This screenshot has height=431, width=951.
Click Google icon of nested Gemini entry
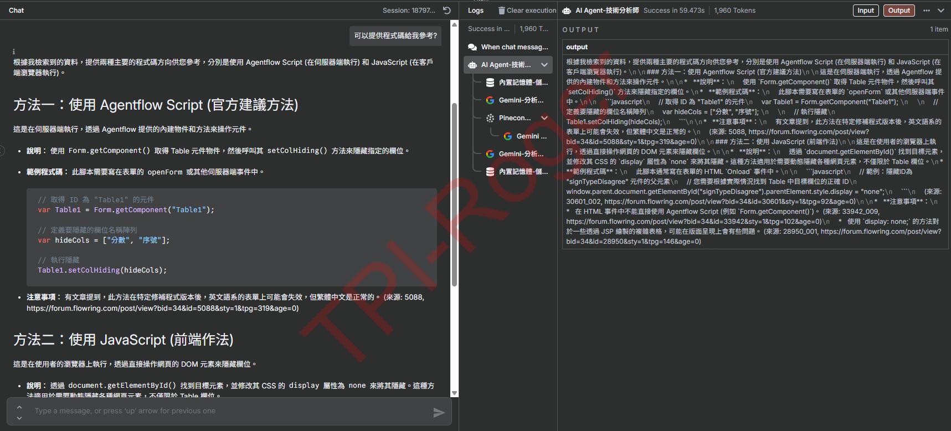click(x=508, y=136)
